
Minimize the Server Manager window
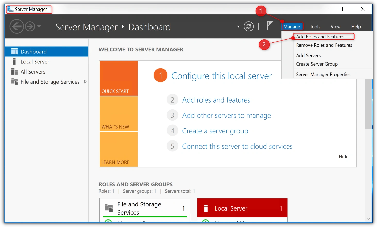pos(326,9)
